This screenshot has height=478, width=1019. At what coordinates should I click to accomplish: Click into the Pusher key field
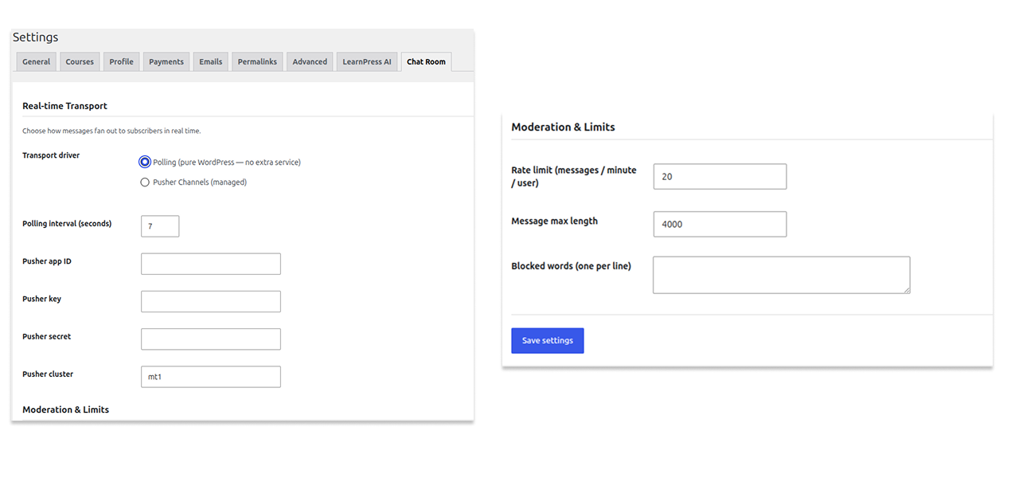211,301
